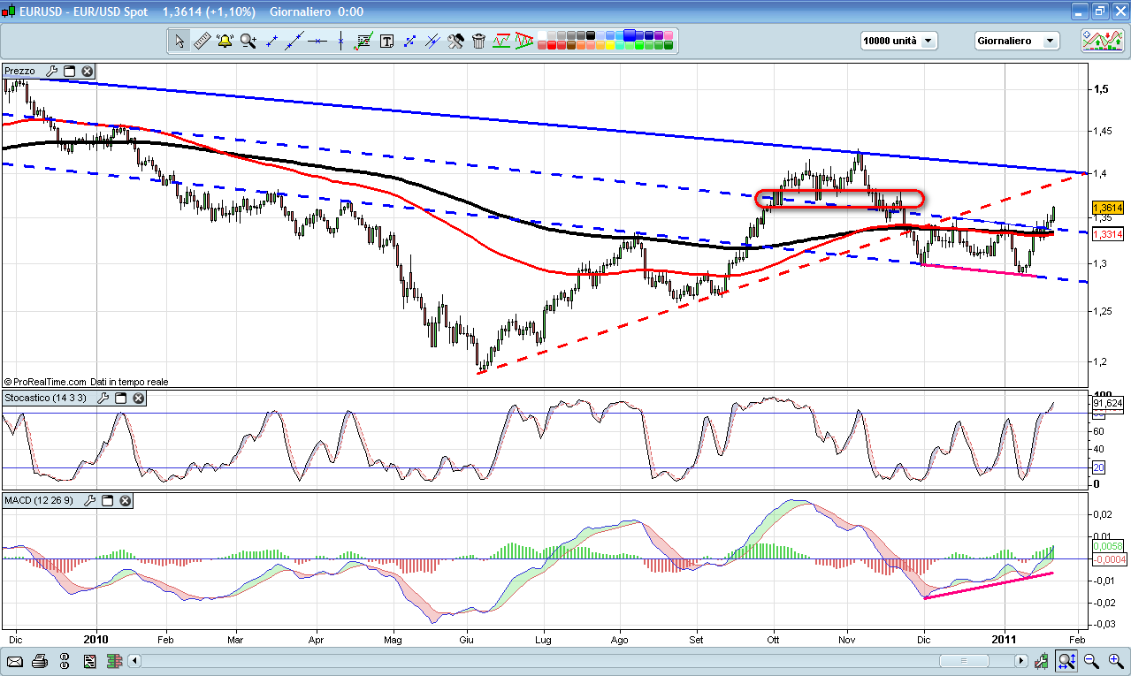Click the trash bin delete-objects icon

(478, 41)
